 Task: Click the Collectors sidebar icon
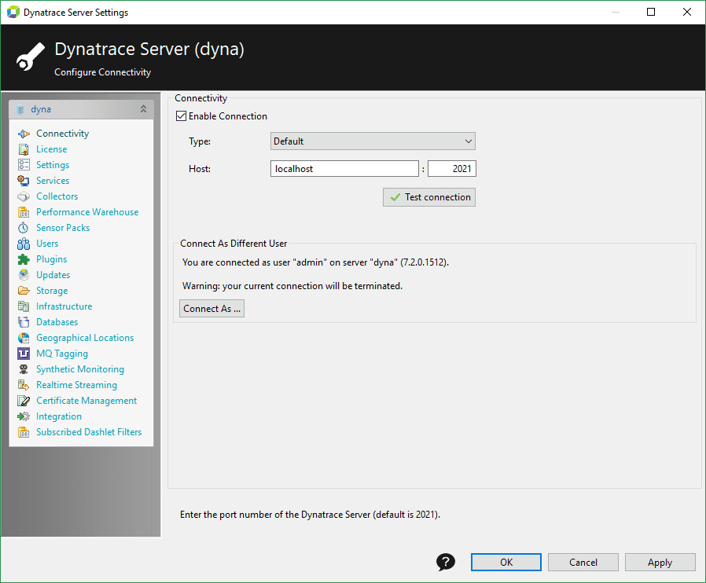(x=24, y=196)
